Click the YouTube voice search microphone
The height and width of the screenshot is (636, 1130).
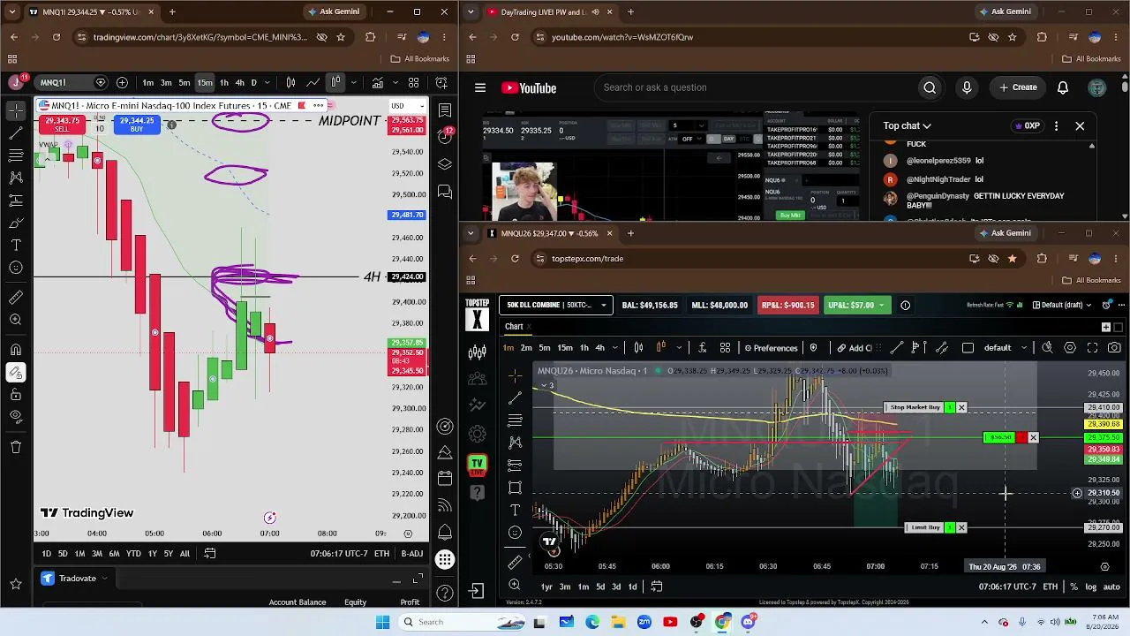click(x=967, y=87)
